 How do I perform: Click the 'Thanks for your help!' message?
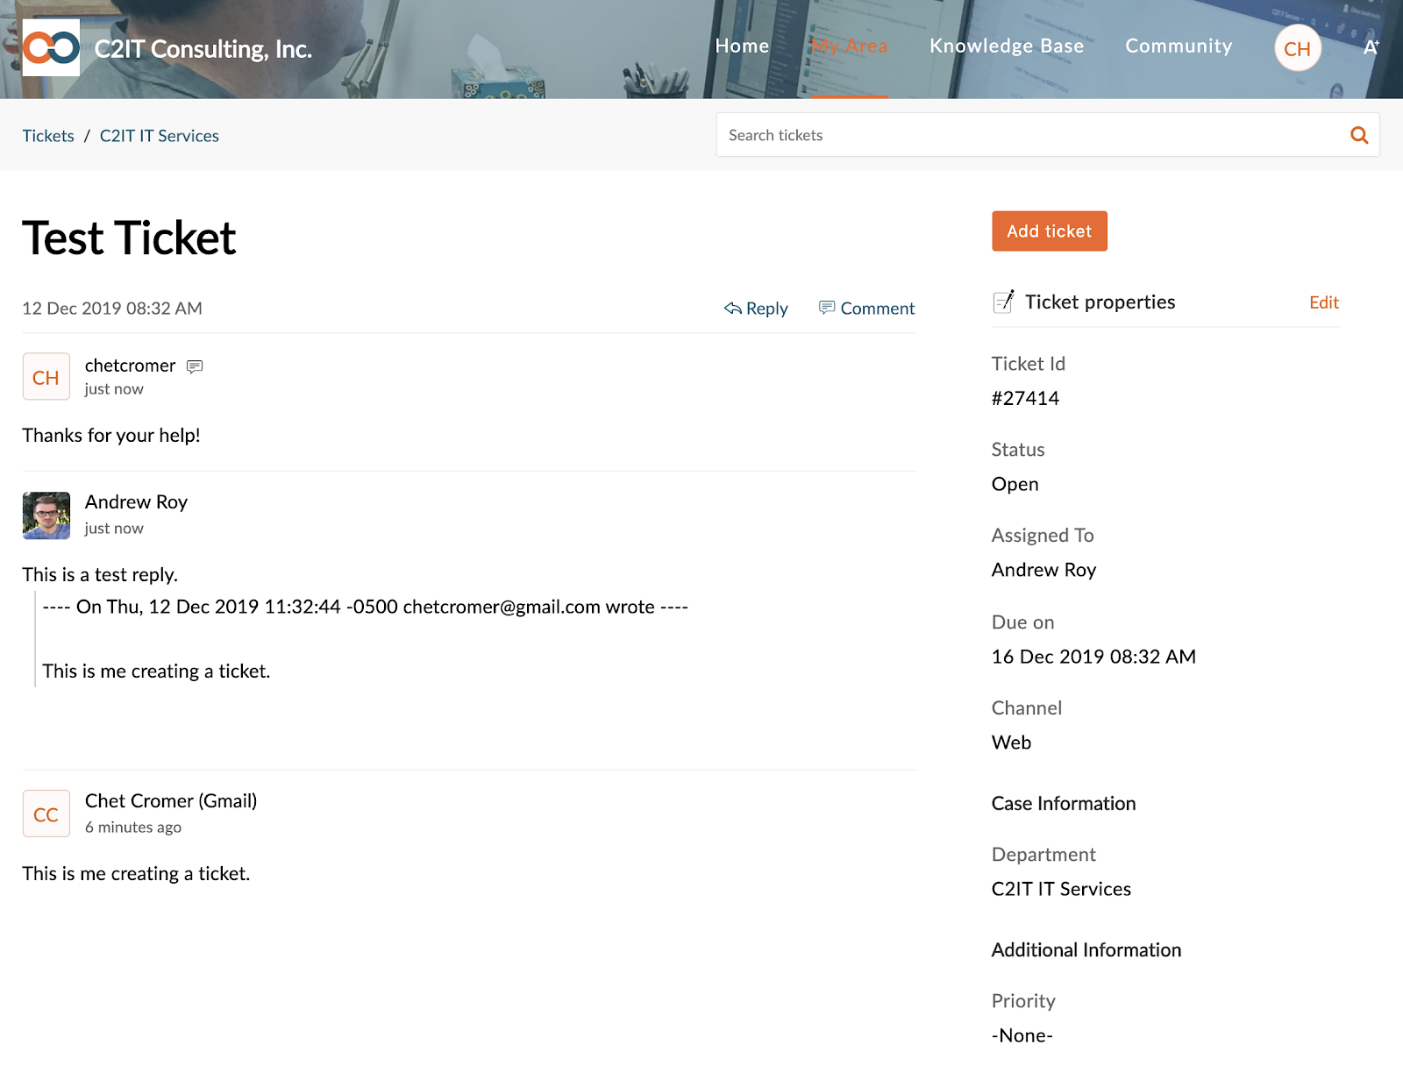point(111,436)
